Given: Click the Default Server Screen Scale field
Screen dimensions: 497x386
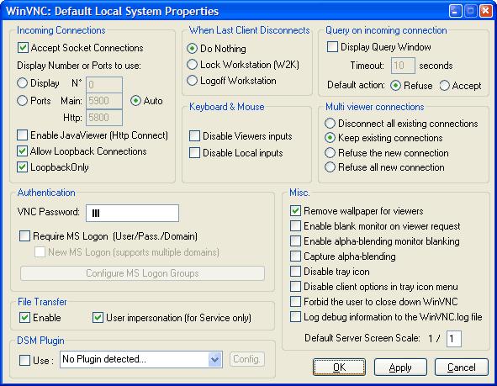Looking at the screenshot, I should 453,339.
